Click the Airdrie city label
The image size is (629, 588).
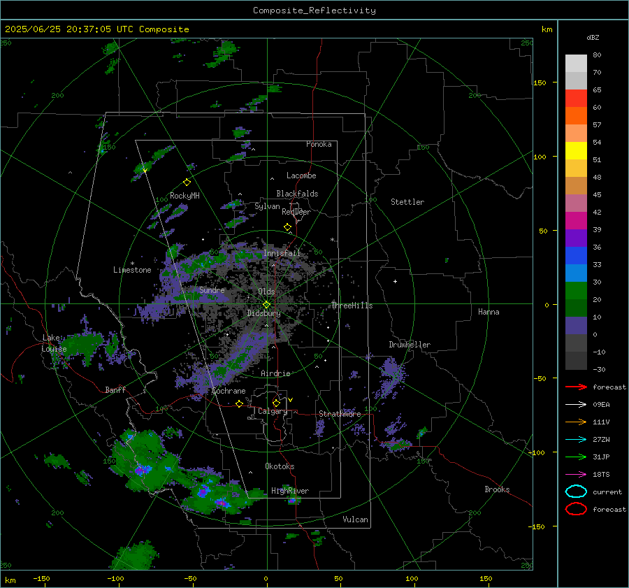(x=275, y=373)
